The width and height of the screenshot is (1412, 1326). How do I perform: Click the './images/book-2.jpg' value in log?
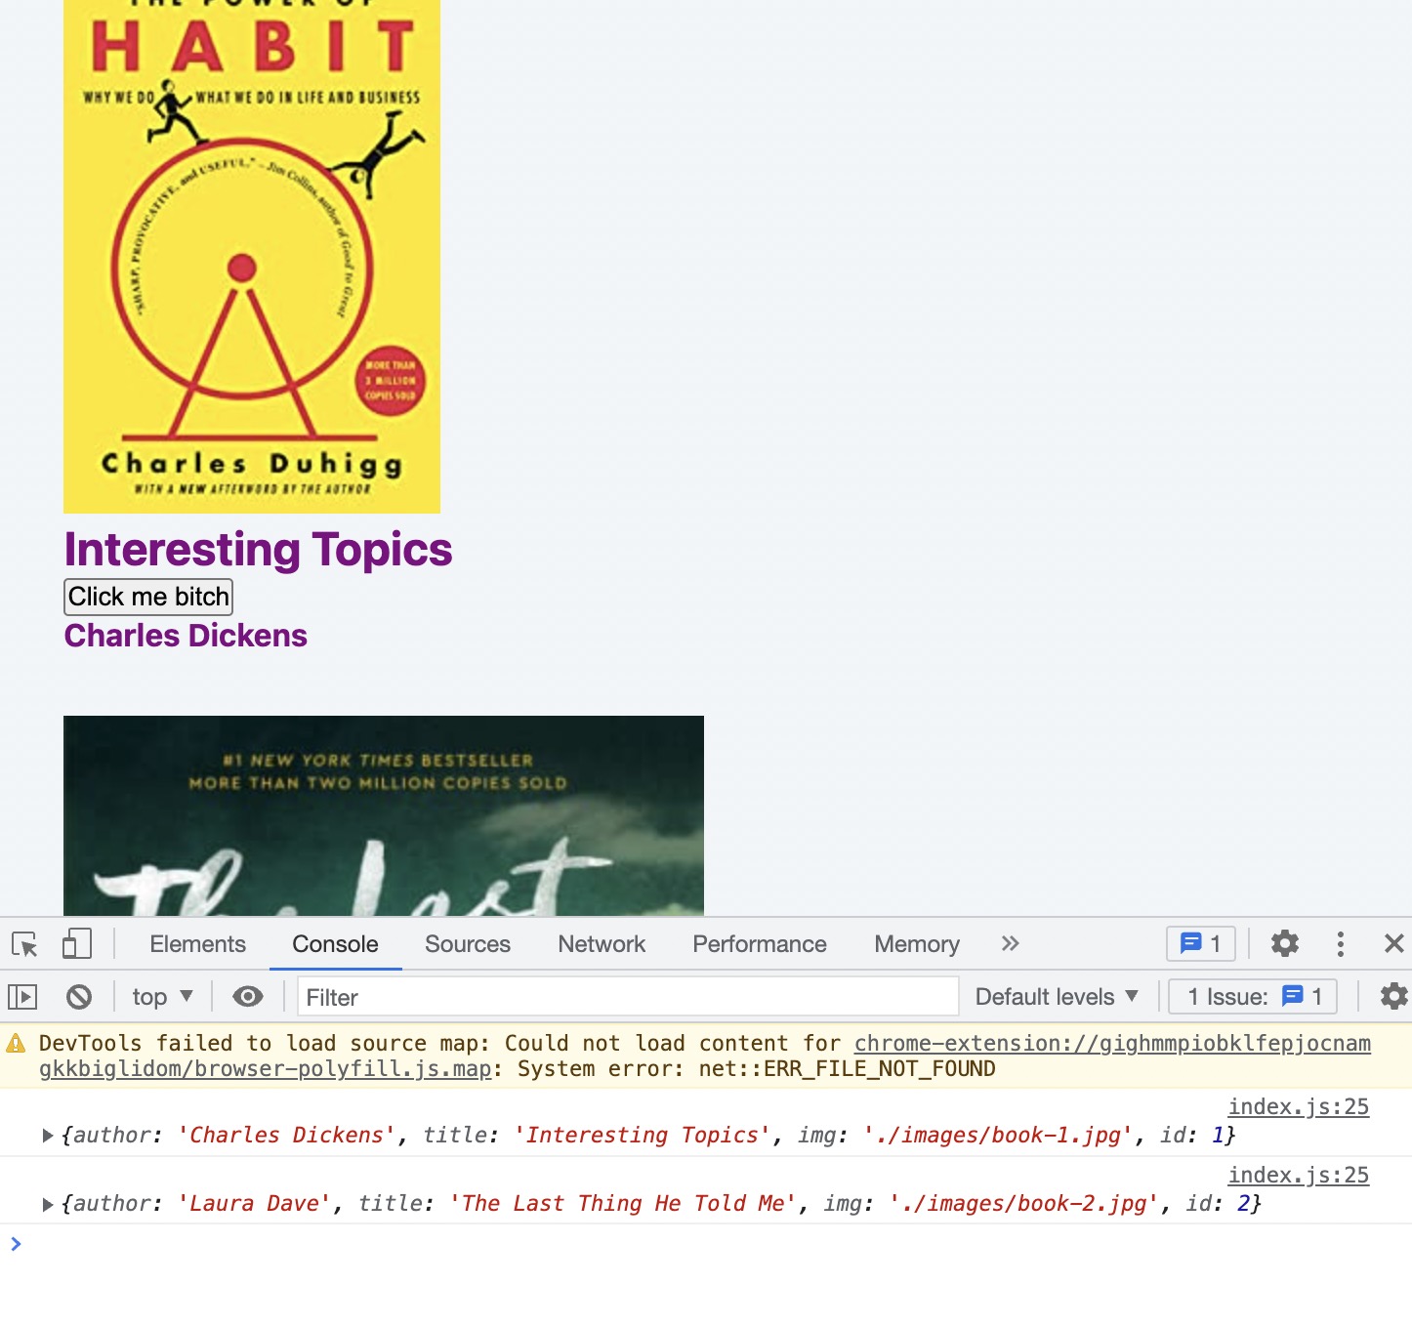1024,1204
